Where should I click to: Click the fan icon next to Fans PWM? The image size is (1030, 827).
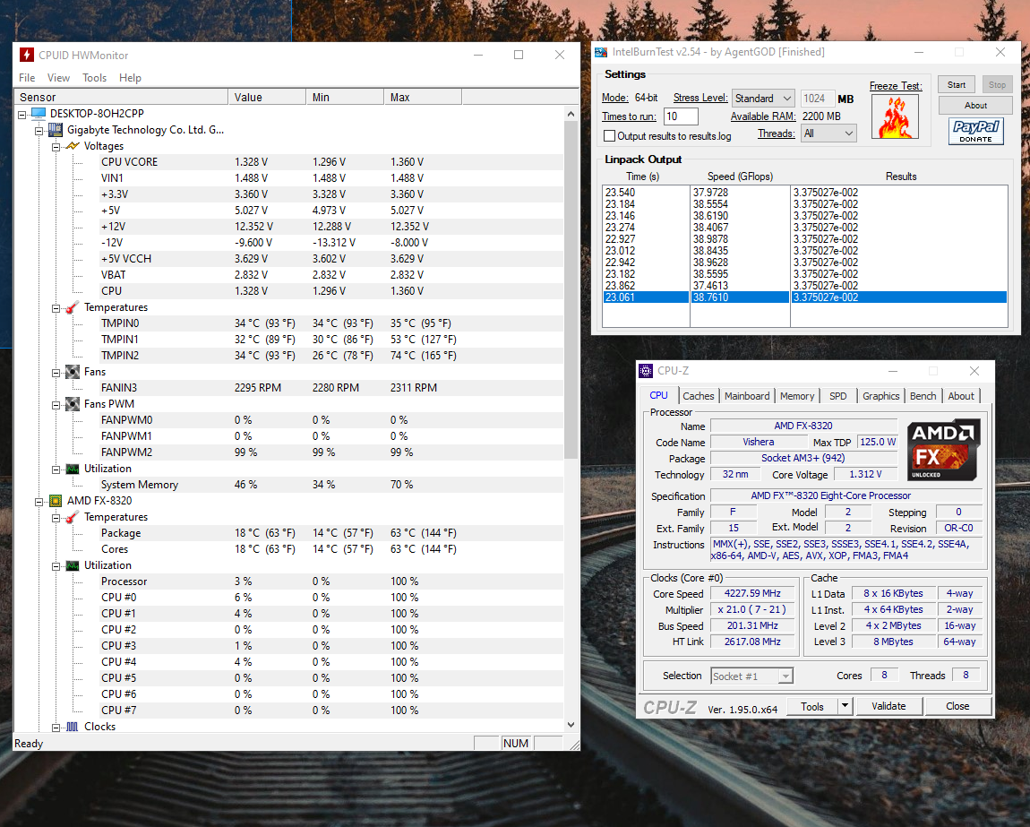[73, 403]
